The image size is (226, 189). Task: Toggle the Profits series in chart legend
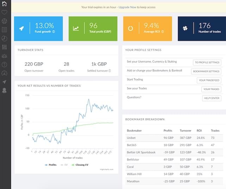(x=51, y=165)
